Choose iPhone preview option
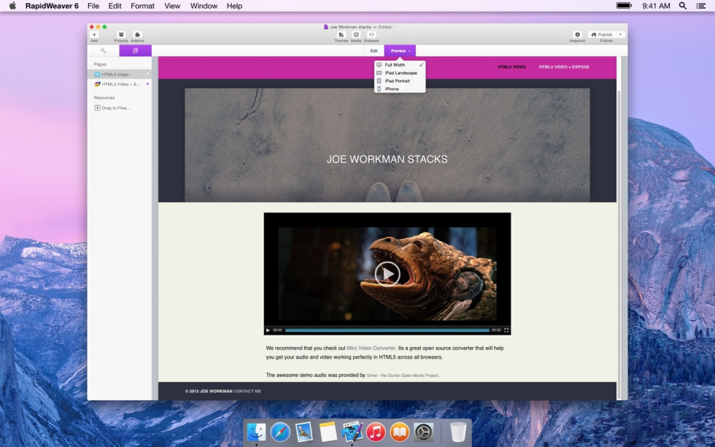The width and height of the screenshot is (715, 447). [x=400, y=89]
